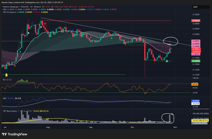Click the magenta down-triangle marker in early September

(x=91, y=37)
